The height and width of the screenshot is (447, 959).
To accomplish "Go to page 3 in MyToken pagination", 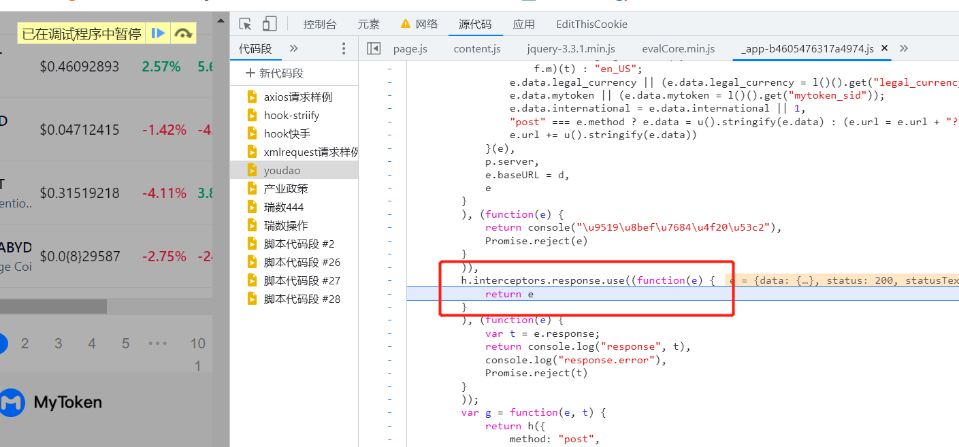I will point(59,344).
